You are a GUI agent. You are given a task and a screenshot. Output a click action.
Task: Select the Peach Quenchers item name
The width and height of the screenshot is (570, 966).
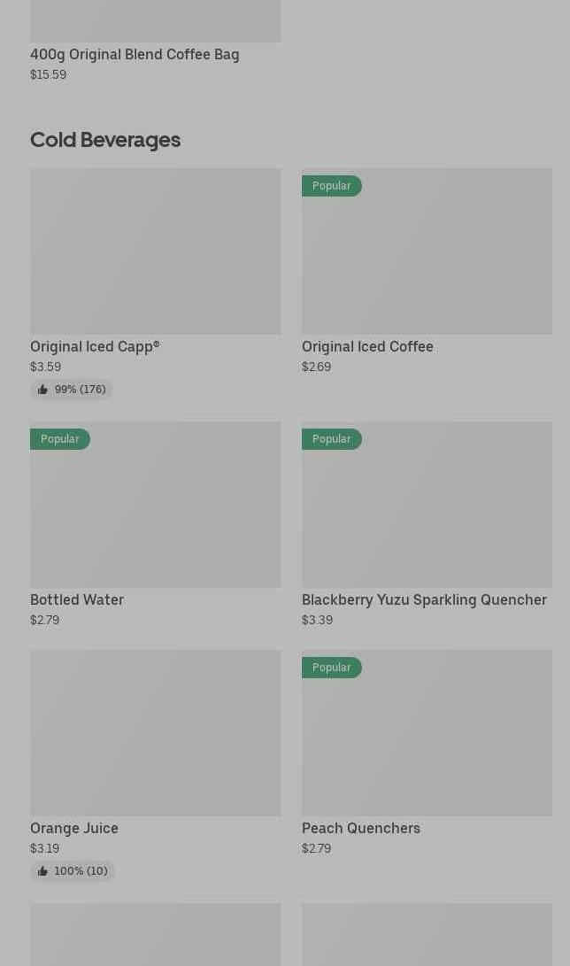pos(361,829)
